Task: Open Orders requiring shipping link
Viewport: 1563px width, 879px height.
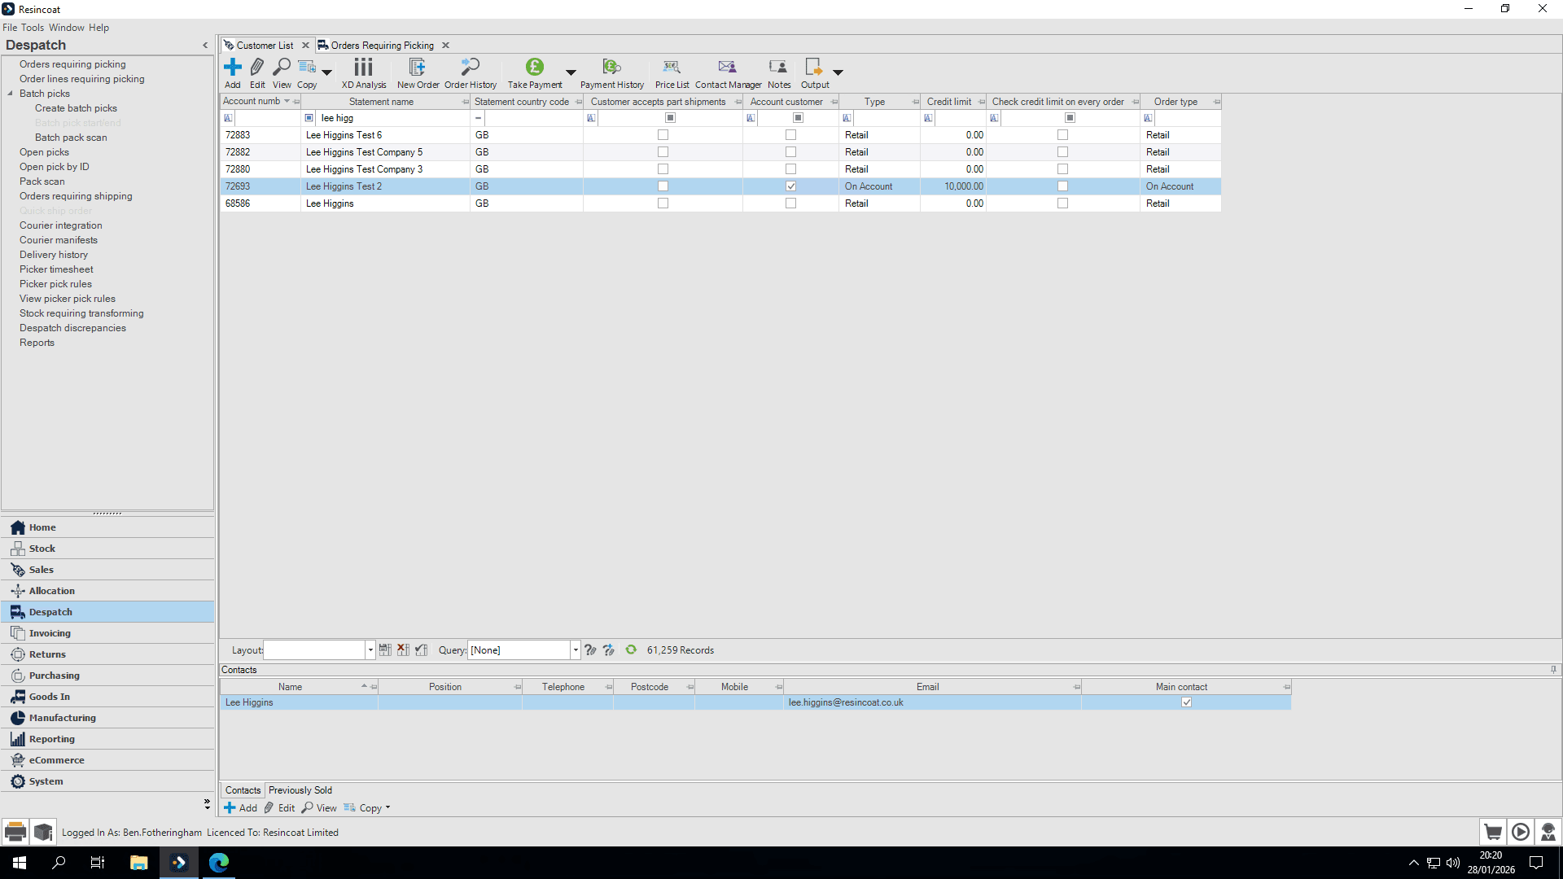Action: 76,196
